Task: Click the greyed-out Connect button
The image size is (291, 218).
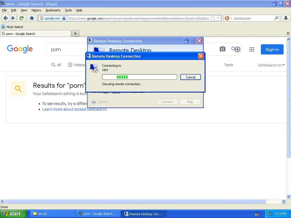Action: pos(167,102)
